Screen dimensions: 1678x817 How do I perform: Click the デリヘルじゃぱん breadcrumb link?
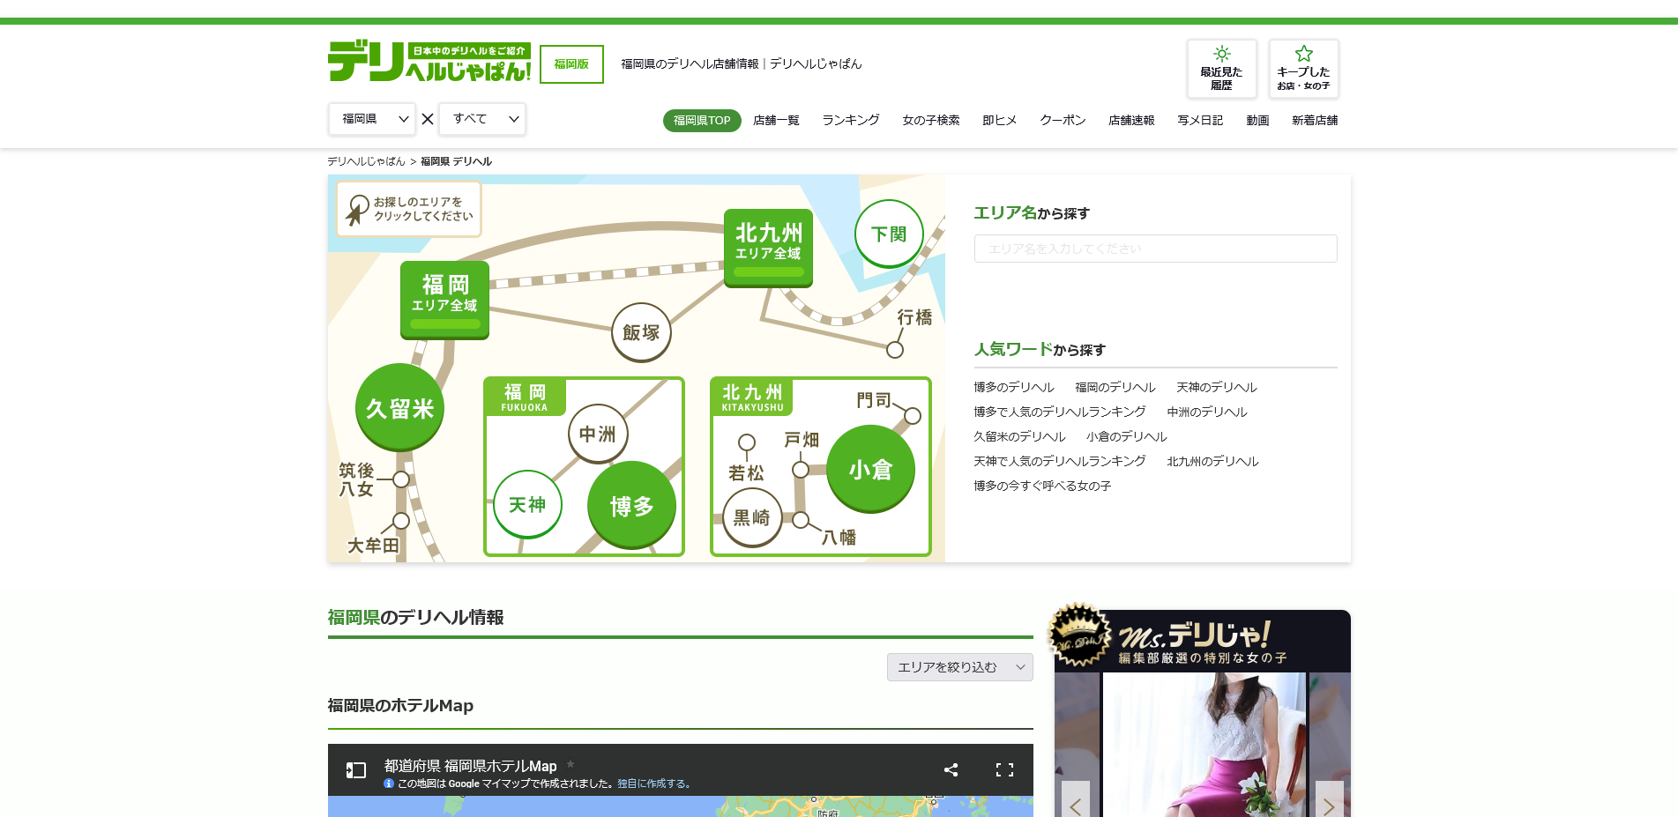(366, 161)
